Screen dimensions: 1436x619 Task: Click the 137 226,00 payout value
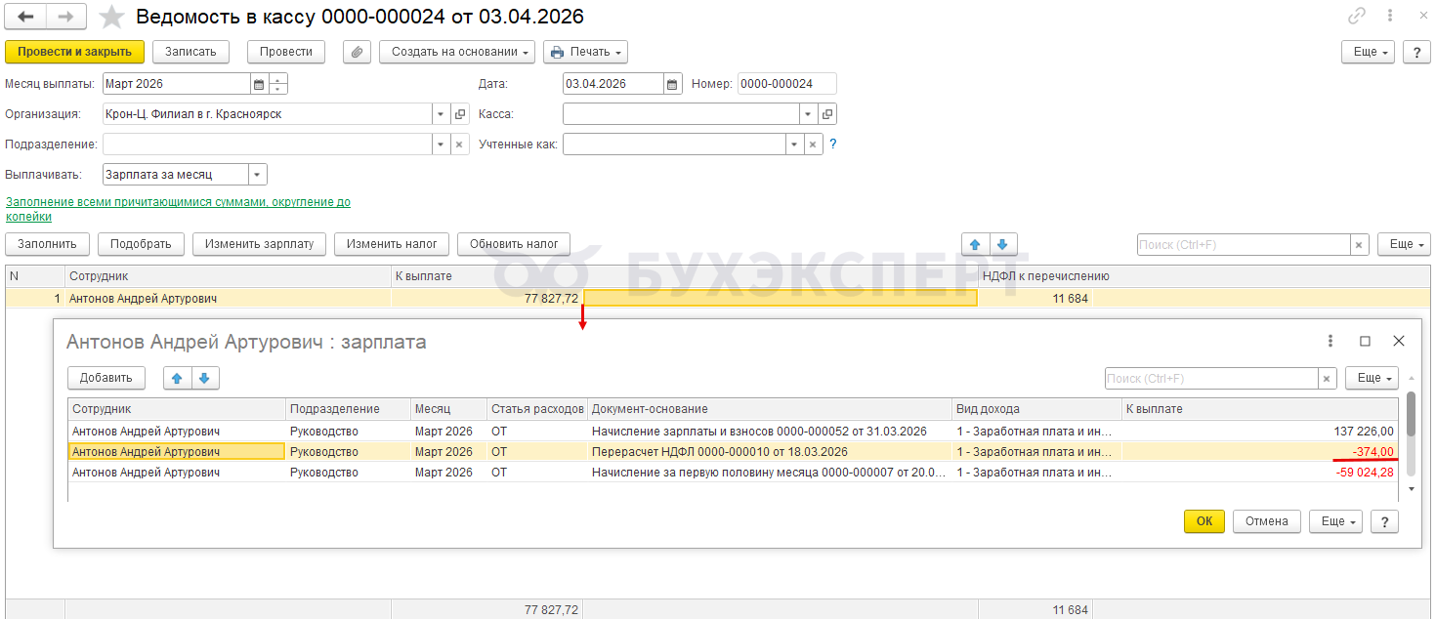[x=1364, y=431]
